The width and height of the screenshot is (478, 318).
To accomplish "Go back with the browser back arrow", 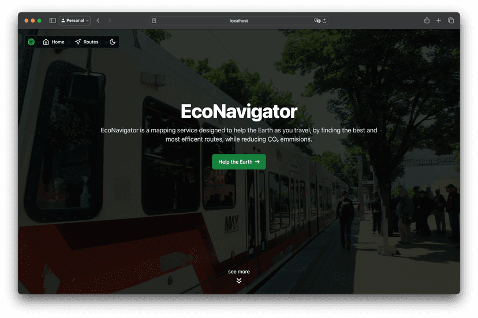I will pyautogui.click(x=98, y=20).
